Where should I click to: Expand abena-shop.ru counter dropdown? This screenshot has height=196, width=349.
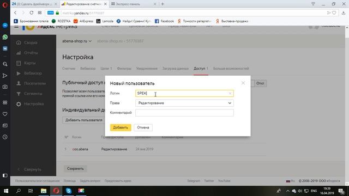[77, 41]
